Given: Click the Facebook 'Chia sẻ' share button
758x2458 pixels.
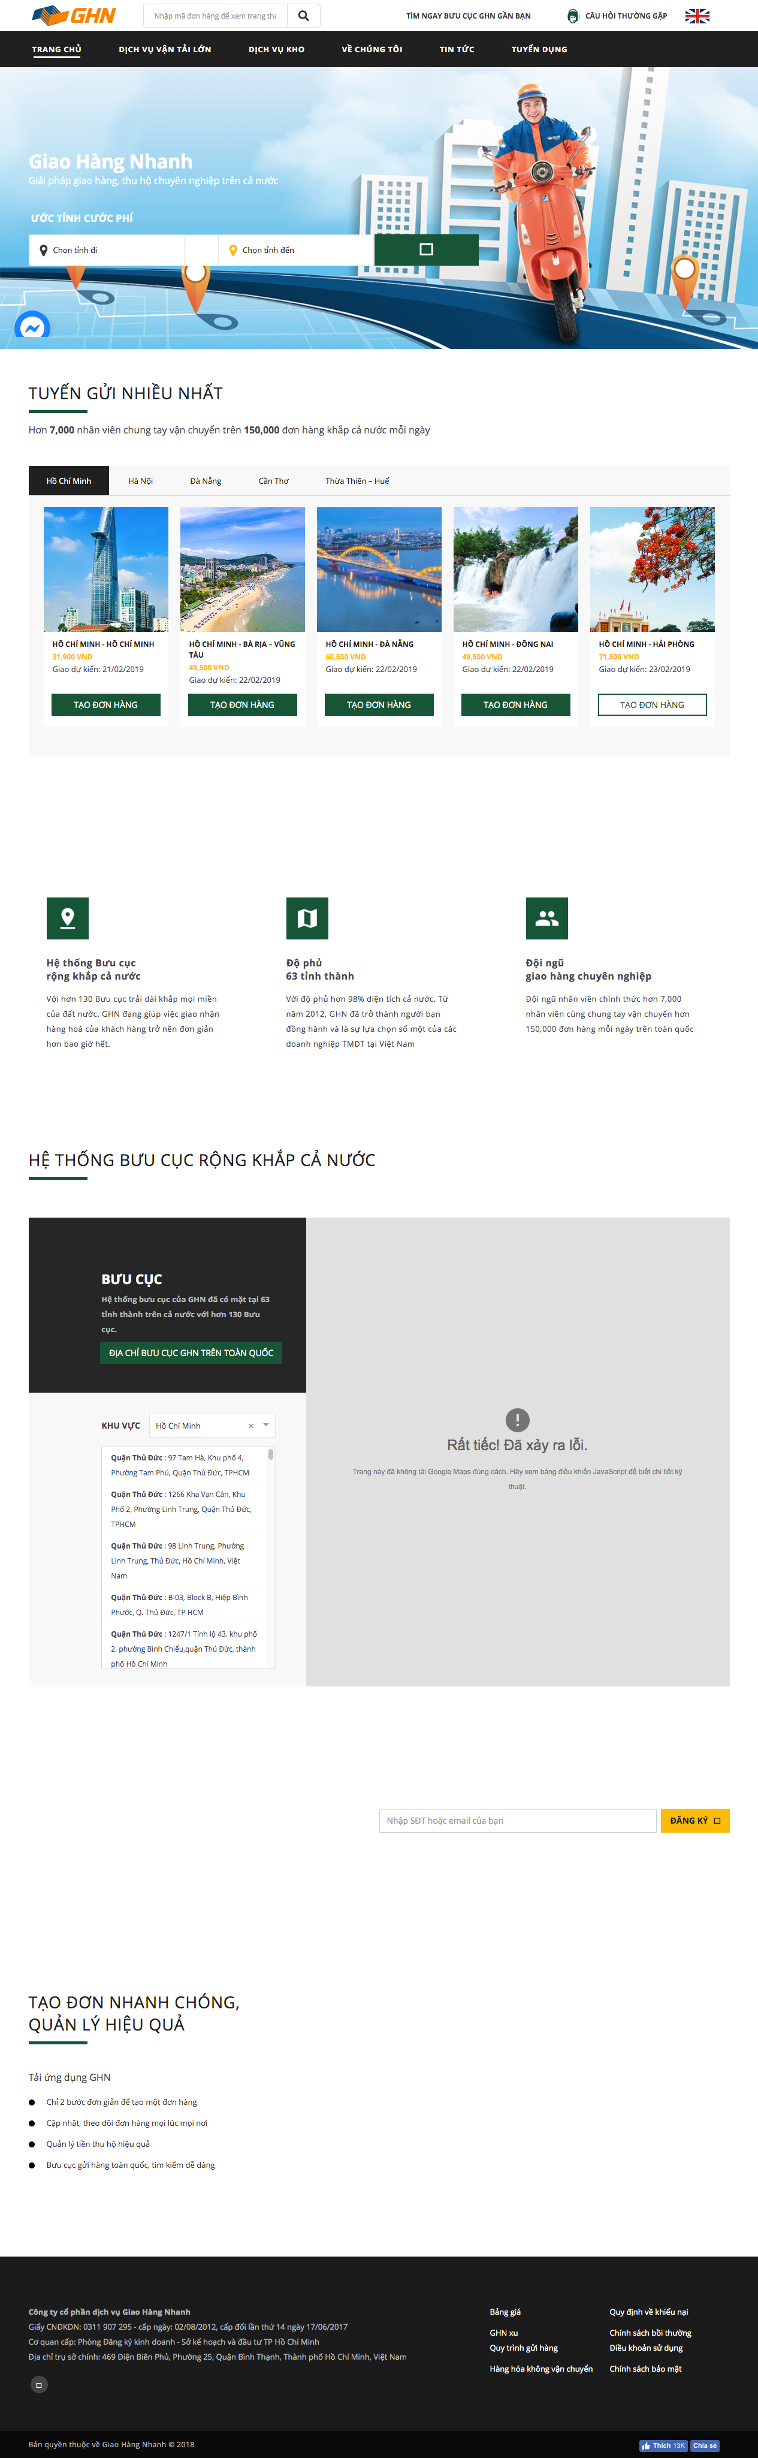Looking at the screenshot, I should (705, 2445).
